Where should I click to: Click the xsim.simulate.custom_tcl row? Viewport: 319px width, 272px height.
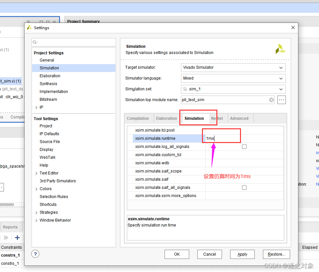click(206, 155)
